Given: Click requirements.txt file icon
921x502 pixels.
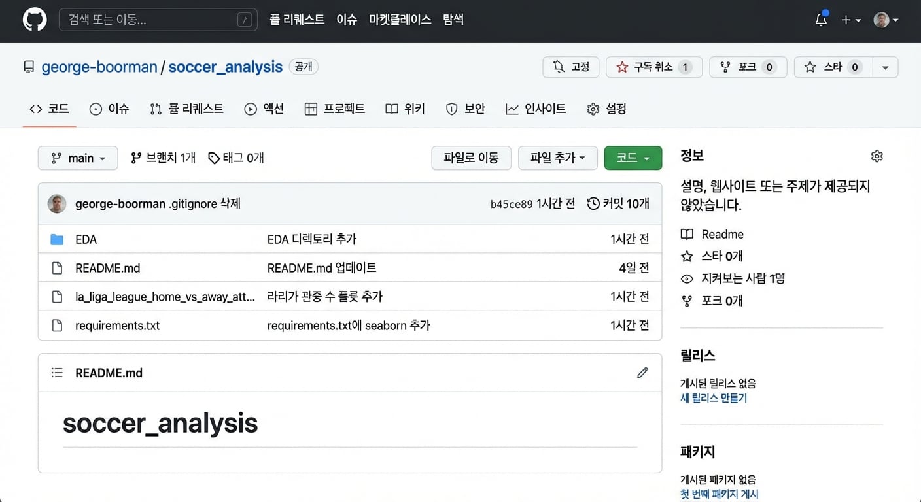Looking at the screenshot, I should 57,326.
